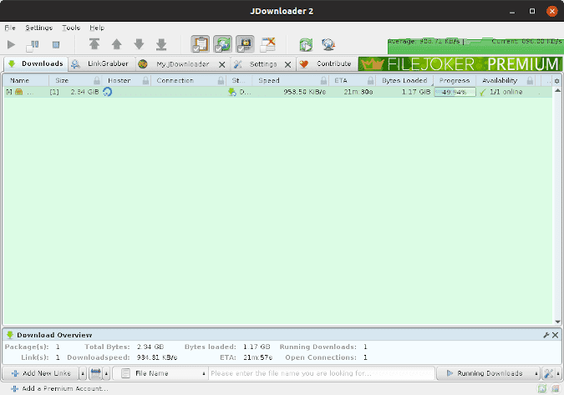
Task: Click the hoster icon in package row
Action: pyautogui.click(x=107, y=92)
